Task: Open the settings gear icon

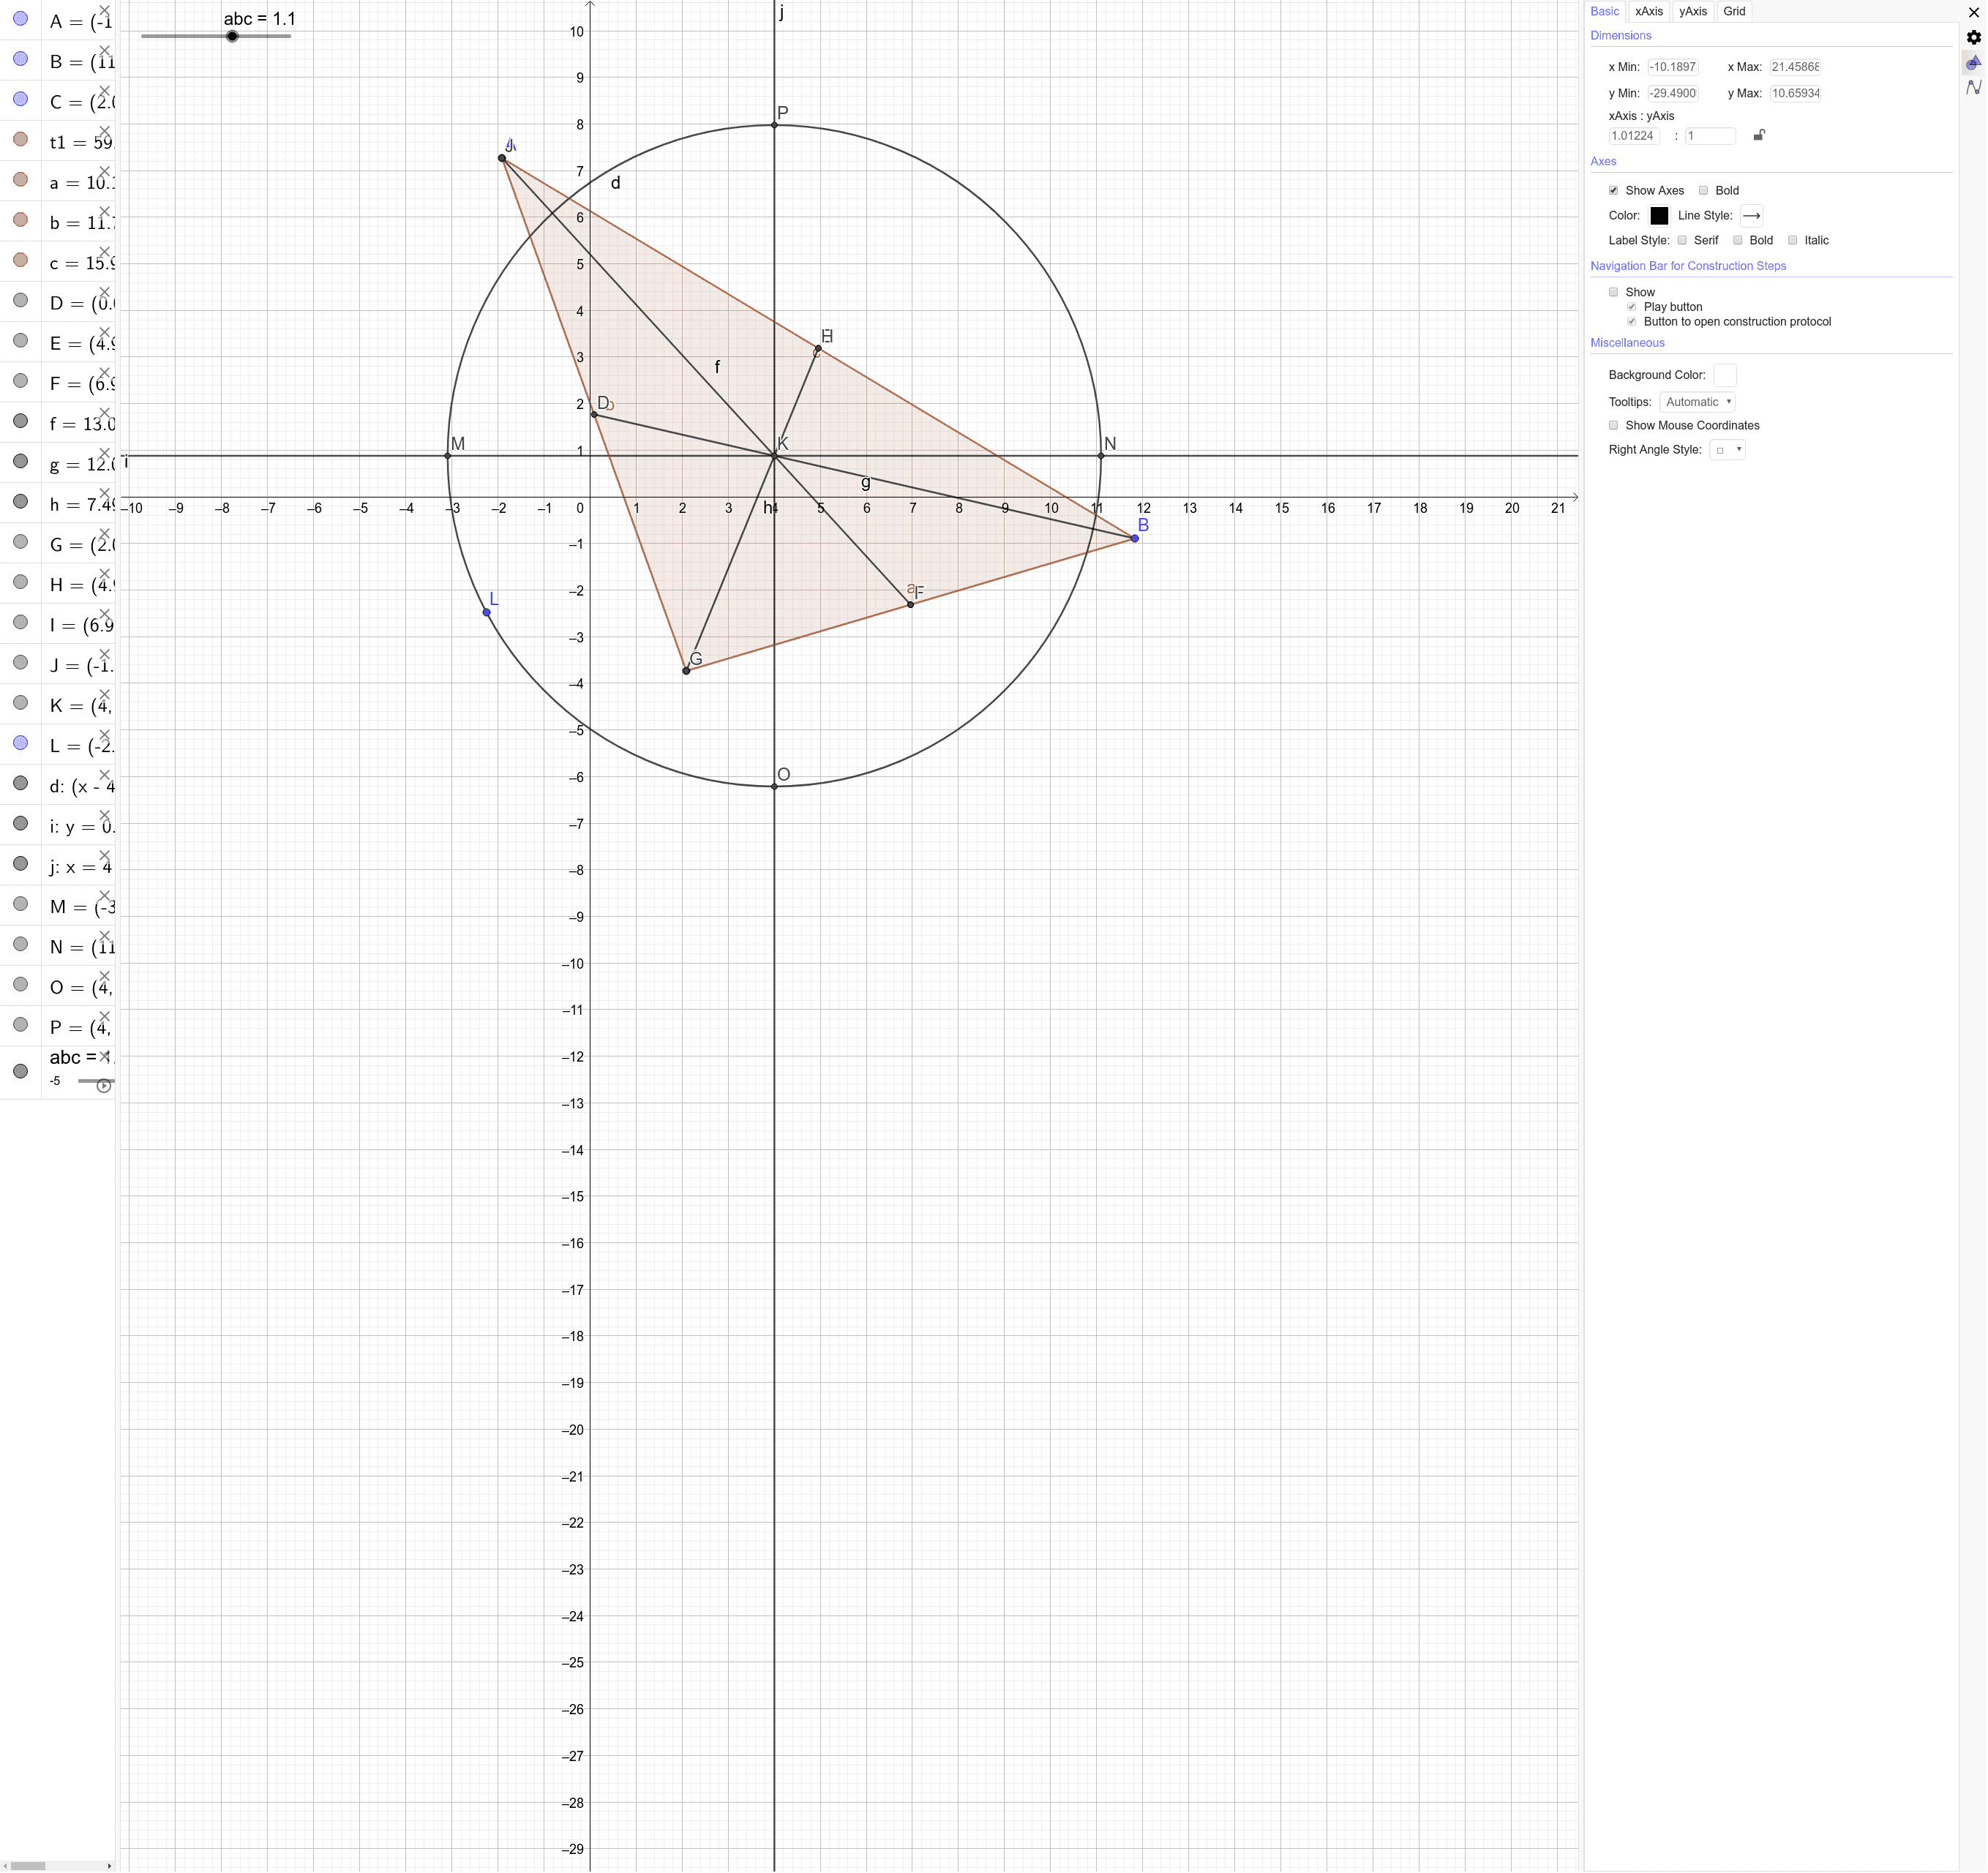Action: point(1975,36)
